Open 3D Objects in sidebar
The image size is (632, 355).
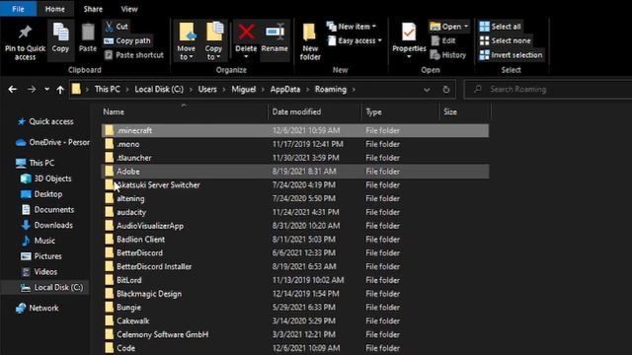pyautogui.click(x=46, y=178)
